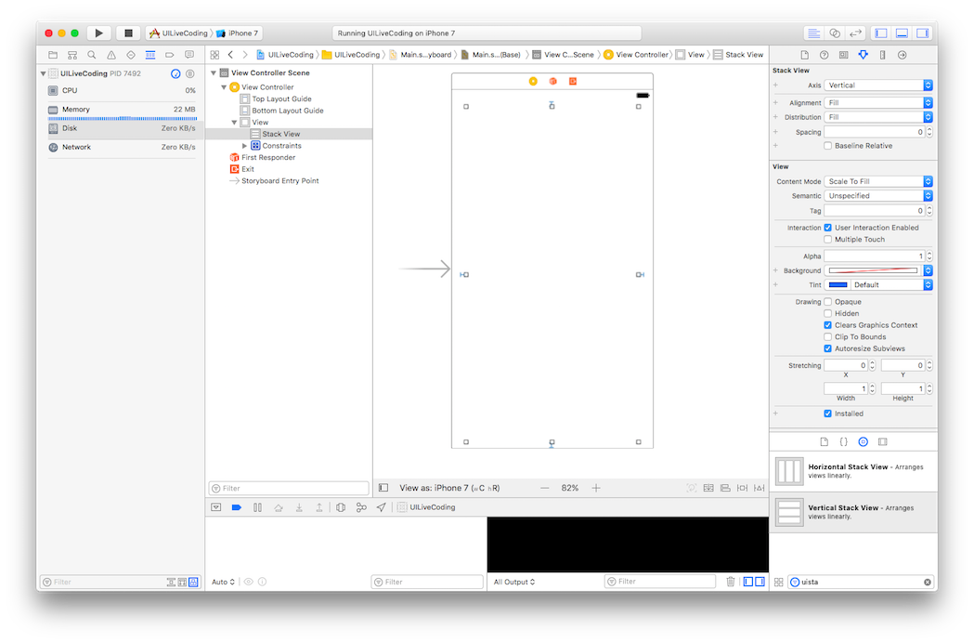
Task: Clear the console with trash icon
Action: [731, 582]
